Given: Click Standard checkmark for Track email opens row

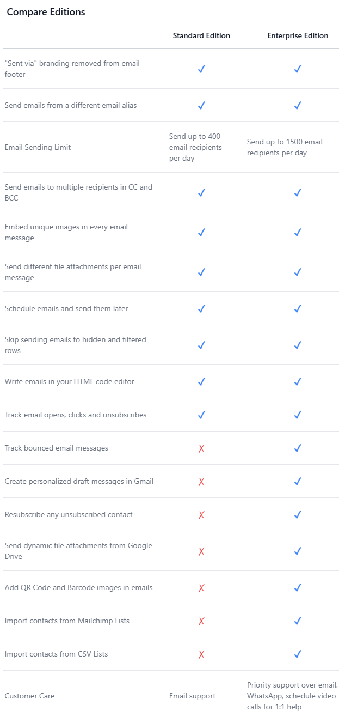Looking at the screenshot, I should click(201, 415).
